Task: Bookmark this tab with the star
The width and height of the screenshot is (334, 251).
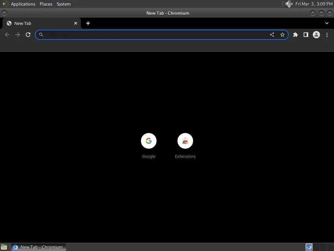Action: pyautogui.click(x=282, y=35)
